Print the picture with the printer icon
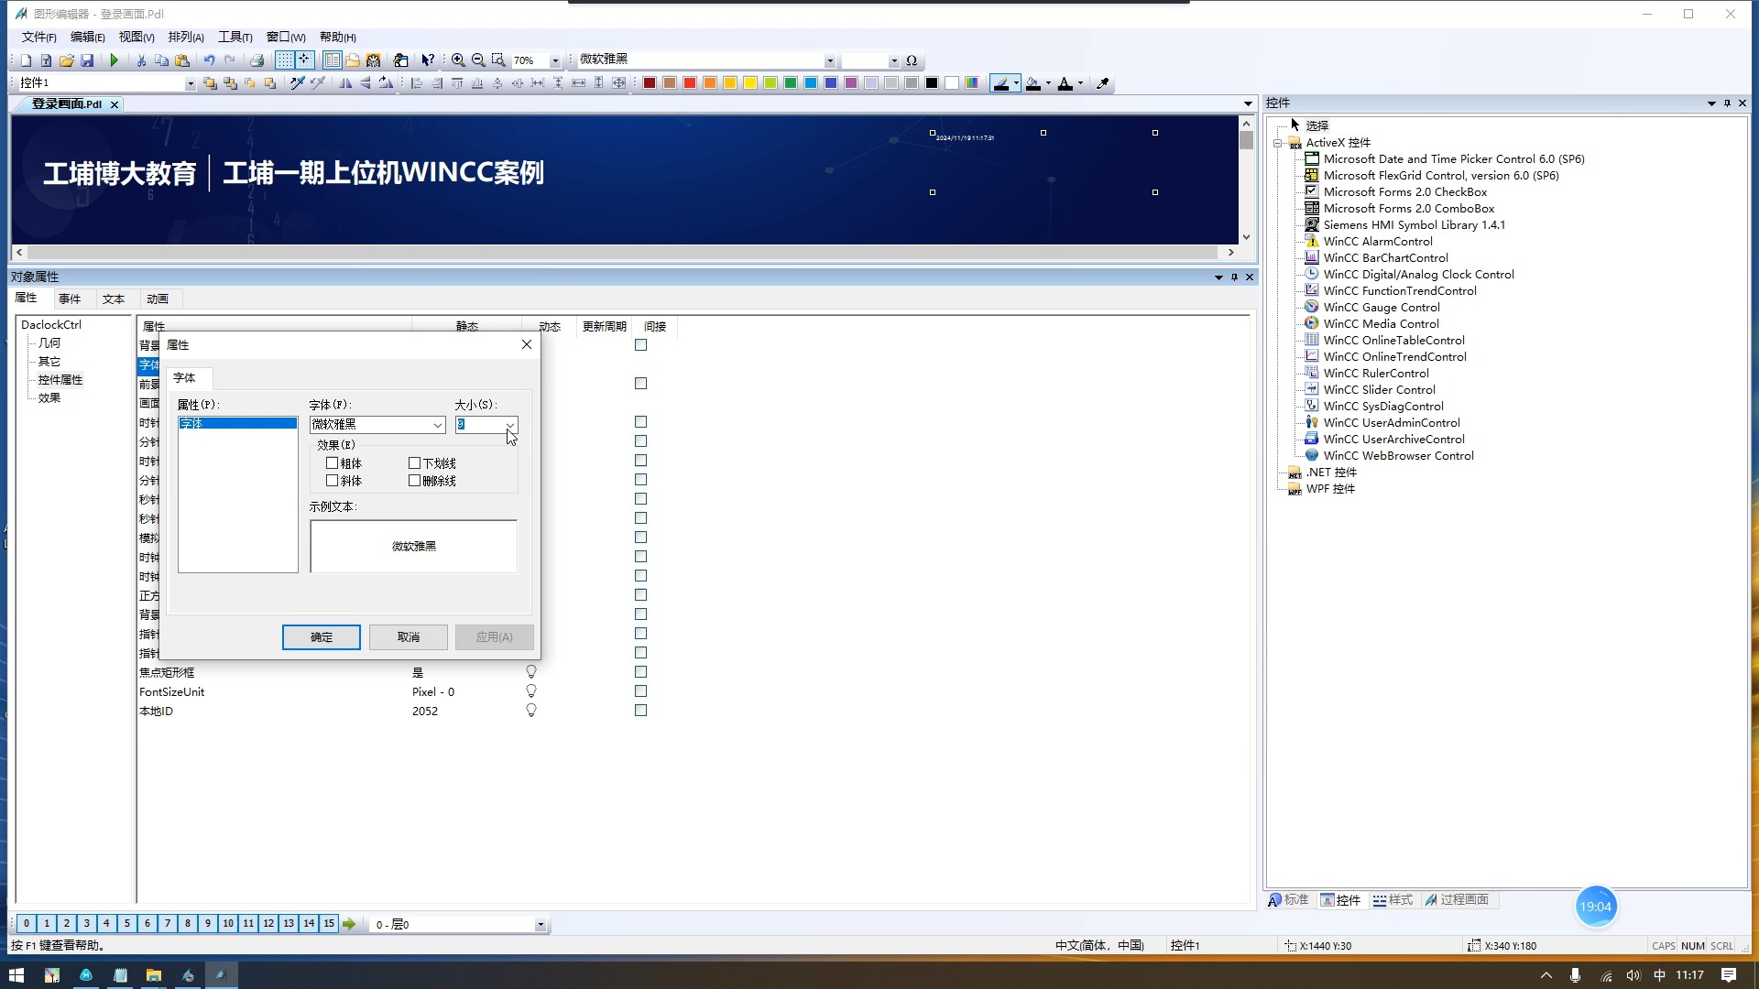 (257, 60)
